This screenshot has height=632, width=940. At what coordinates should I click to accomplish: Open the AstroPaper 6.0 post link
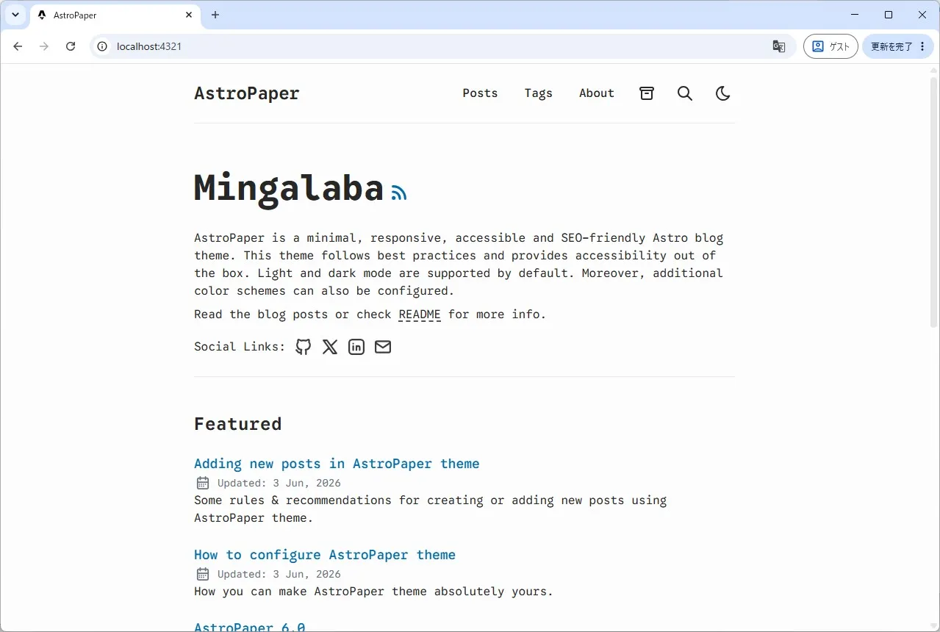pos(250,627)
